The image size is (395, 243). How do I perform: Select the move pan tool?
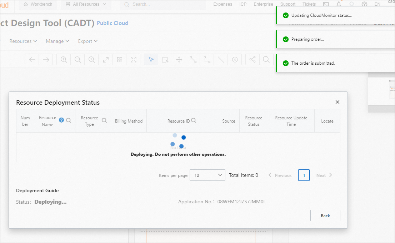click(179, 60)
